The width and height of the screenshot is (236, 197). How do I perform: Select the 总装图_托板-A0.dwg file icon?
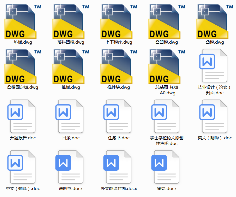point(167,66)
